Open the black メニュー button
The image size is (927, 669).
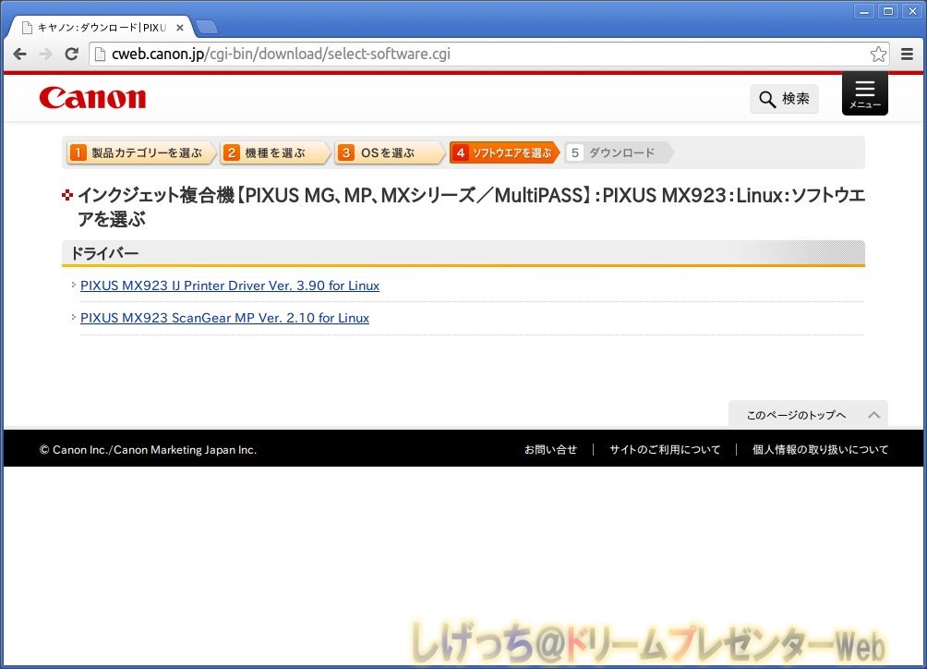(864, 93)
